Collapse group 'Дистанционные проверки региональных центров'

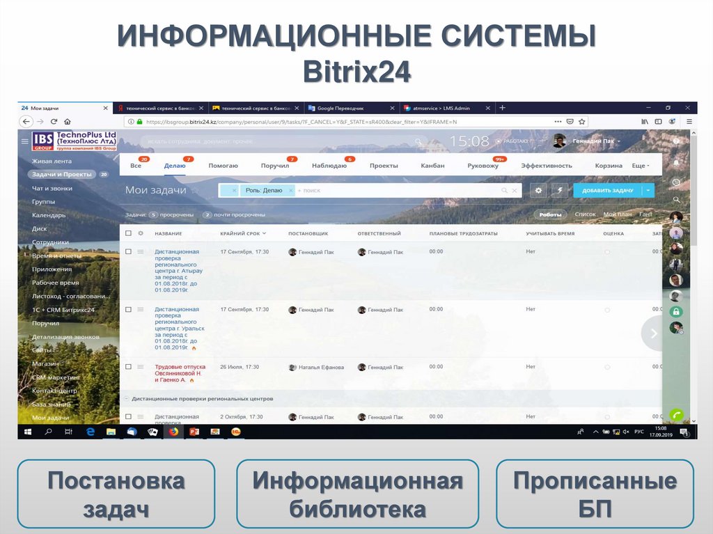127,398
